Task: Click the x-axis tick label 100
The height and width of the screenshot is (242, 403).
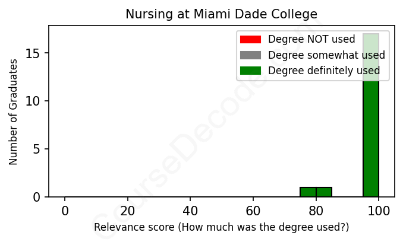Action: pyautogui.click(x=379, y=210)
